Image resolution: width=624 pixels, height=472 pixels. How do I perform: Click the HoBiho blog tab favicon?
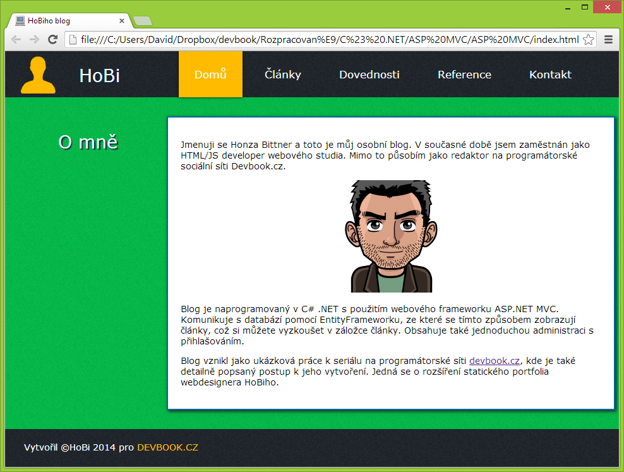coord(19,20)
